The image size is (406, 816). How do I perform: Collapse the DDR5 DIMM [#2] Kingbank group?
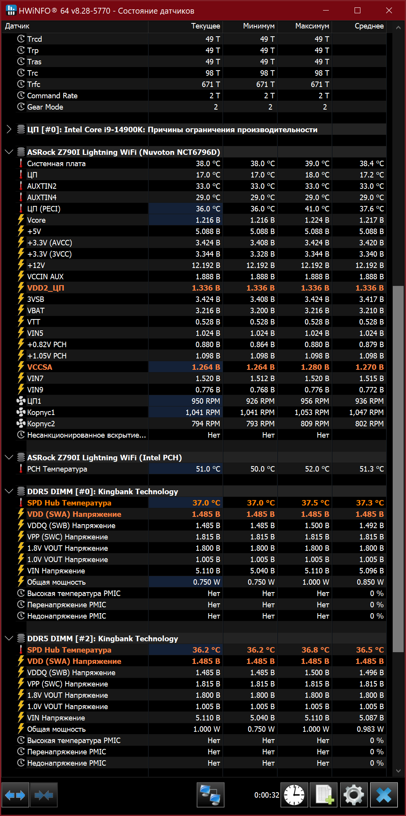(x=9, y=639)
